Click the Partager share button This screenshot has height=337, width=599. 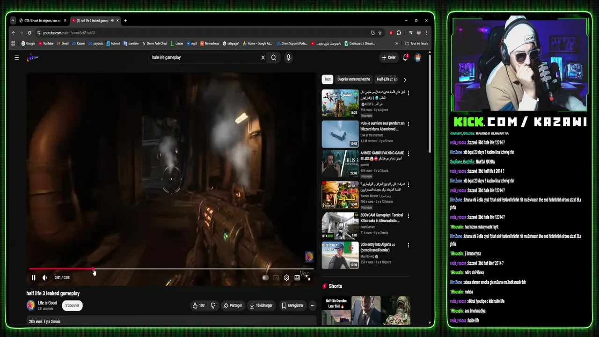pos(233,306)
